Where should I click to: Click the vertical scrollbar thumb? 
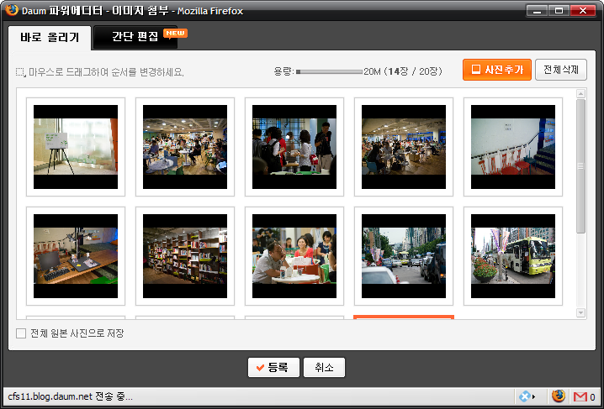pos(581,166)
